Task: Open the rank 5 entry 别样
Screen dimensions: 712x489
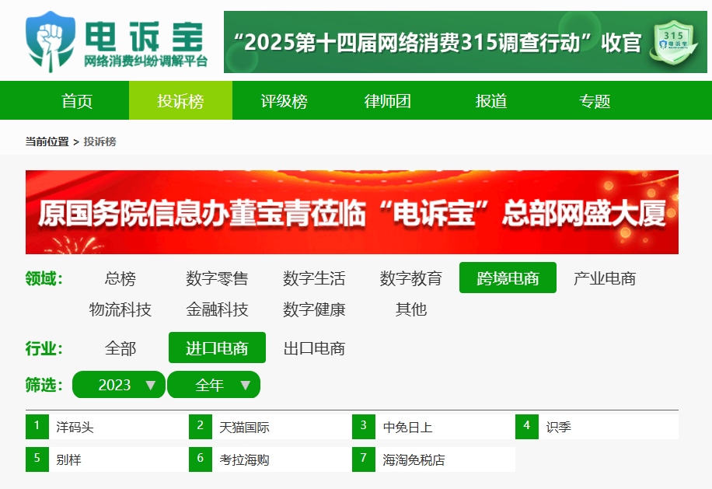Action: click(x=68, y=459)
